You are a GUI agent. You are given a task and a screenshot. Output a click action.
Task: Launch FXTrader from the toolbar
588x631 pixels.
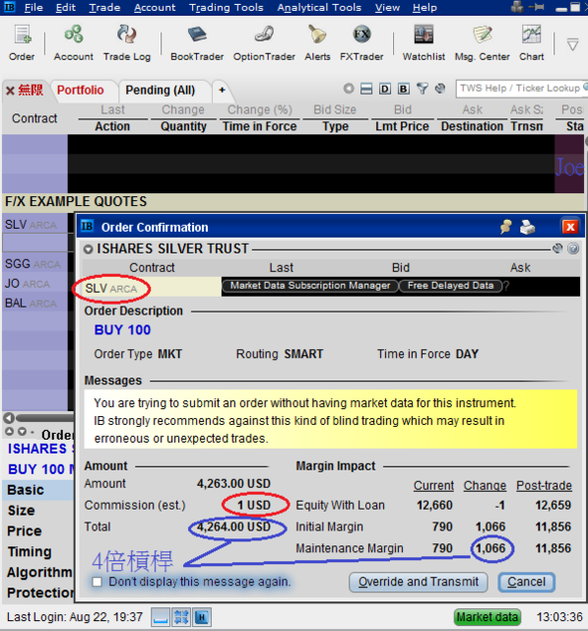click(361, 42)
